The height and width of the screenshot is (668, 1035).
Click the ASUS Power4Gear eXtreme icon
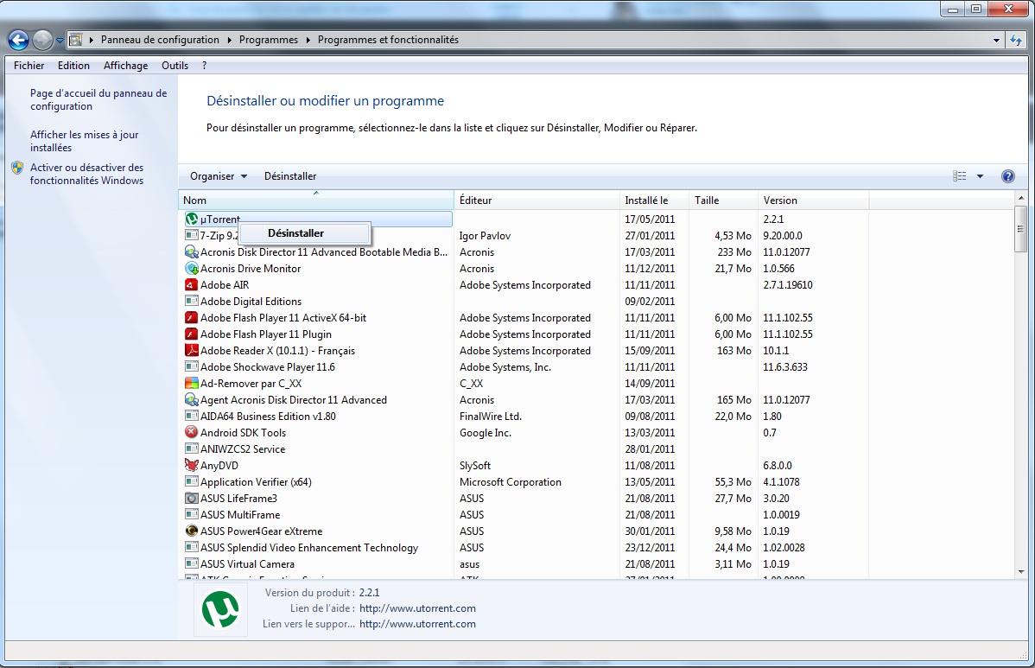(192, 531)
